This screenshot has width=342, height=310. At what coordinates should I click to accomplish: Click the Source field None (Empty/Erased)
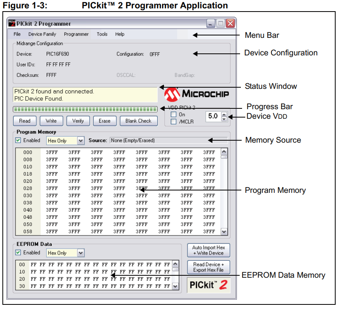pyautogui.click(x=168, y=140)
